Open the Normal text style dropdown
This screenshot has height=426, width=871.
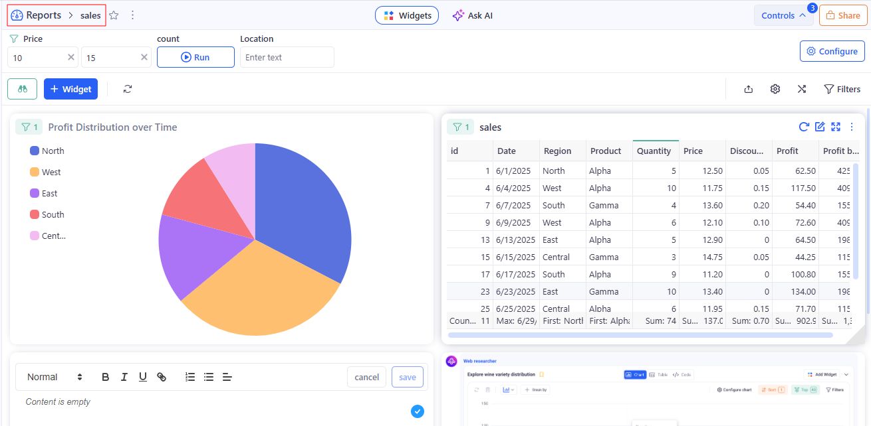pos(55,377)
